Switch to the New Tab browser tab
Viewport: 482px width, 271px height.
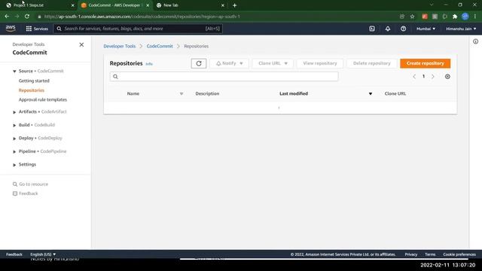coord(190,5)
